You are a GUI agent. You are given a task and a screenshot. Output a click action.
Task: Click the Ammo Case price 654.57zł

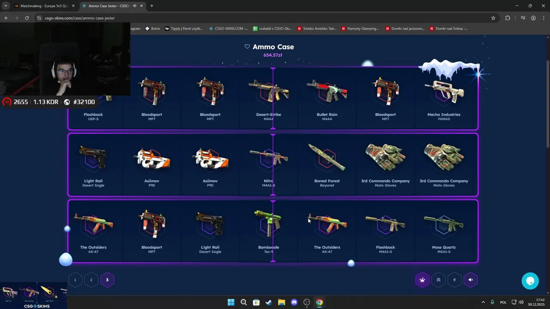pyautogui.click(x=273, y=55)
